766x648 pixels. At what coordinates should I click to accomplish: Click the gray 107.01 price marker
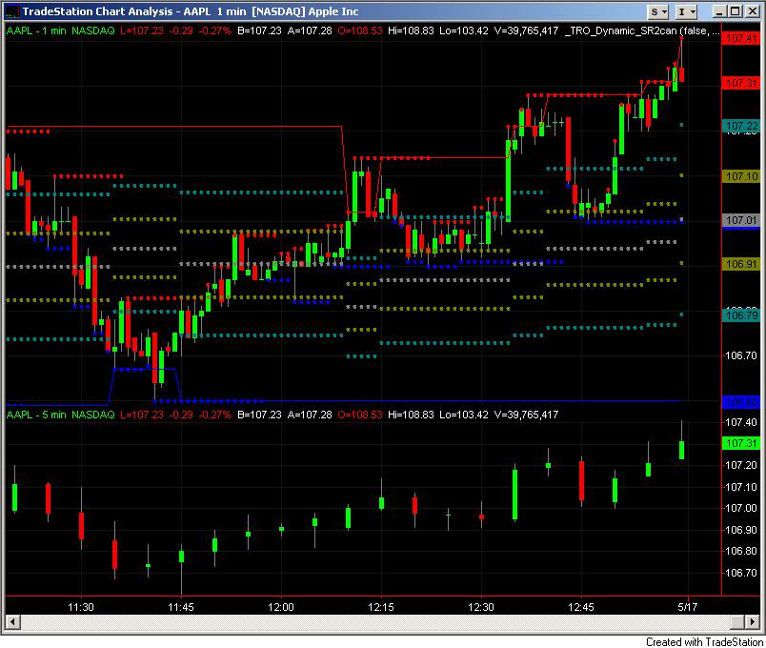[x=741, y=220]
